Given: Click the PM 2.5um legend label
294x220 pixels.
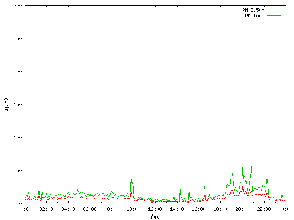Looking at the screenshot, I should coord(253,10).
